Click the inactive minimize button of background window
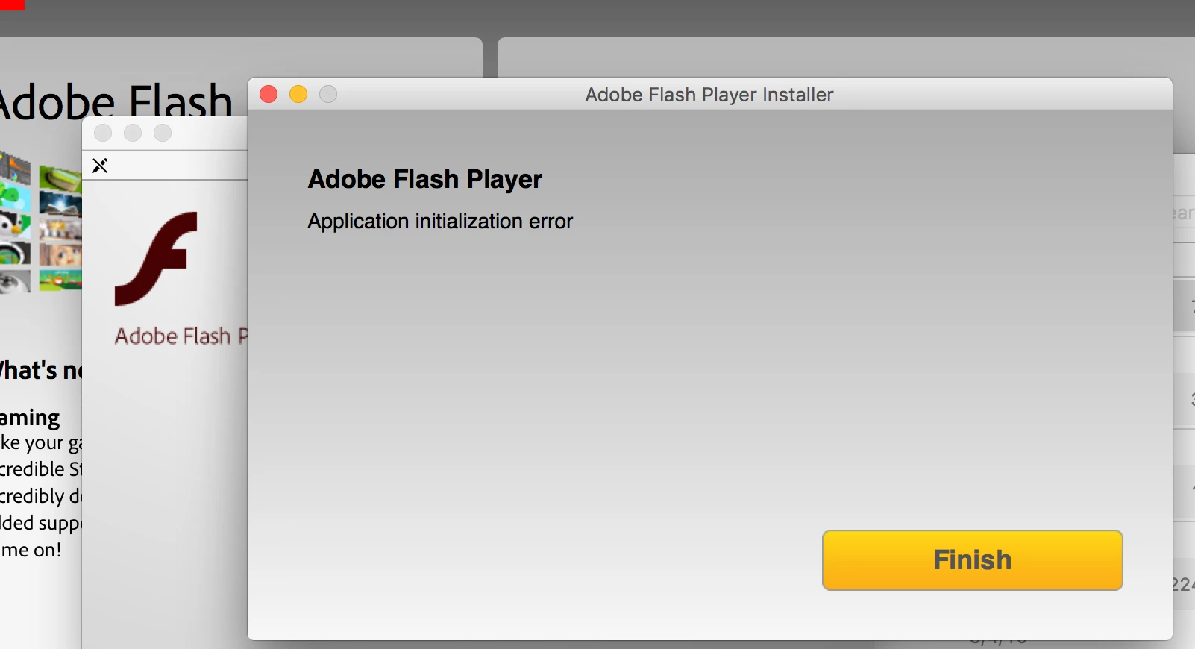Image resolution: width=1195 pixels, height=649 pixels. click(133, 133)
